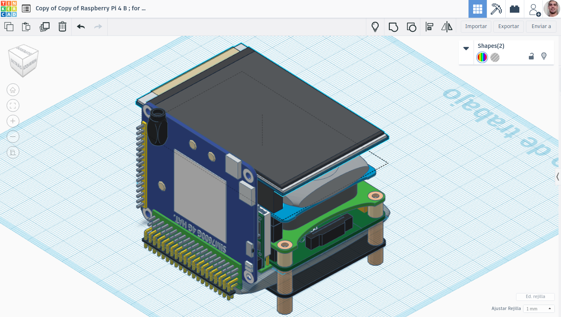Open the Mirror tool

pos(447,27)
